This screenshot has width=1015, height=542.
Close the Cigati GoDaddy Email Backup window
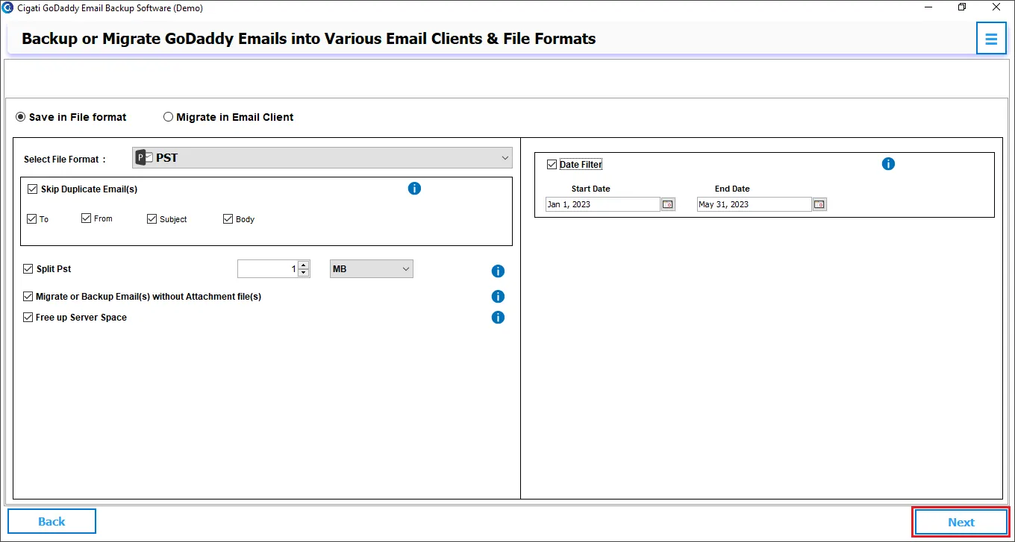point(997,7)
